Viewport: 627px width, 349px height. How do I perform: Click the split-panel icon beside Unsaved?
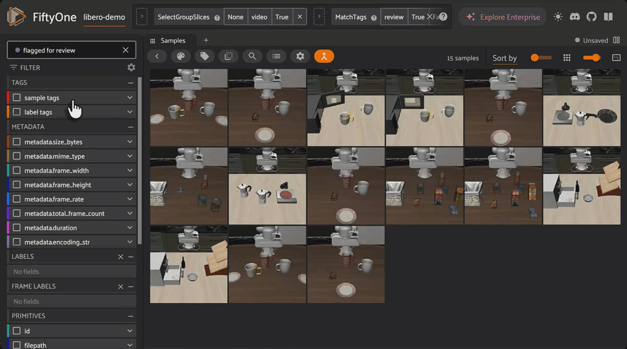point(617,40)
